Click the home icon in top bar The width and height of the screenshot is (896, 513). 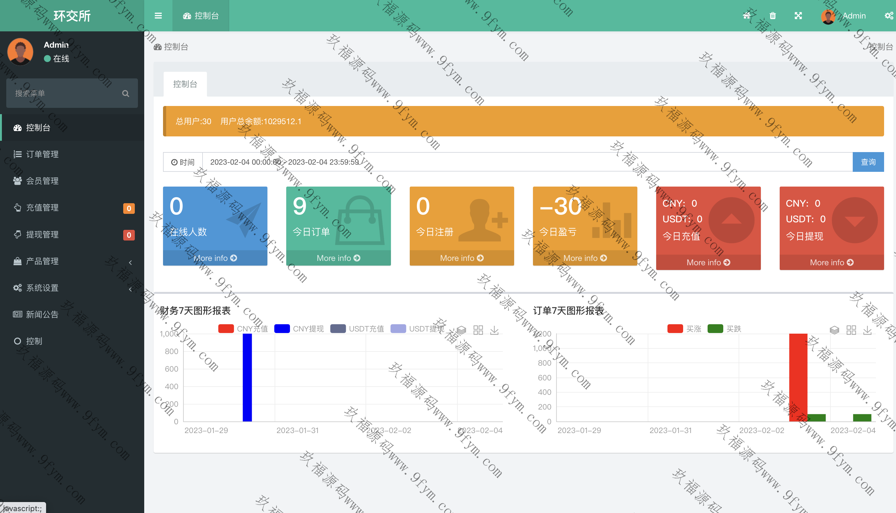(747, 15)
